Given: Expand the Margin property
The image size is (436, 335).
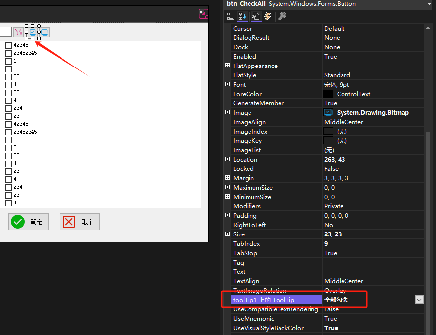Looking at the screenshot, I should pyautogui.click(x=227, y=178).
